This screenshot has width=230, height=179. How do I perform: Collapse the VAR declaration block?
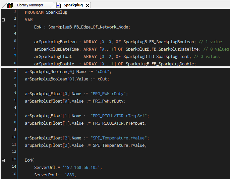tap(3, 20)
